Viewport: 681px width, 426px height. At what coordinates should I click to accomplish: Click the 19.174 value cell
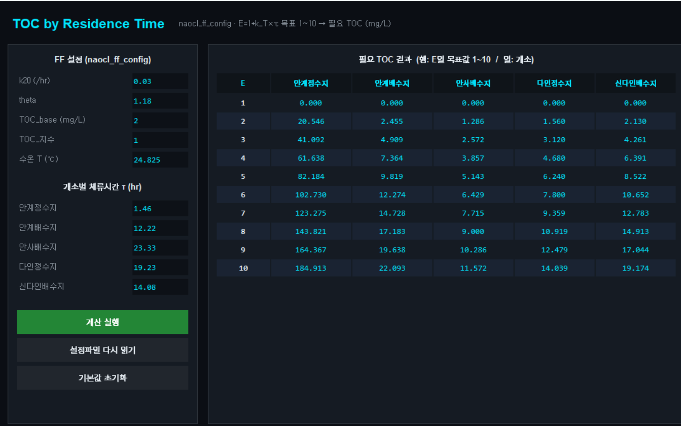point(635,268)
